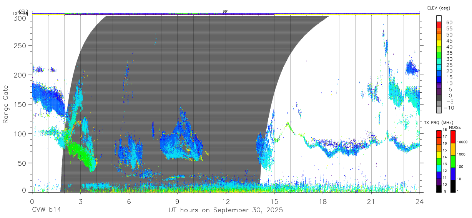Screen dimensions: 472x218
Task: Click the yellow swatch in ELEV colorbar
Action: [x=439, y=44]
